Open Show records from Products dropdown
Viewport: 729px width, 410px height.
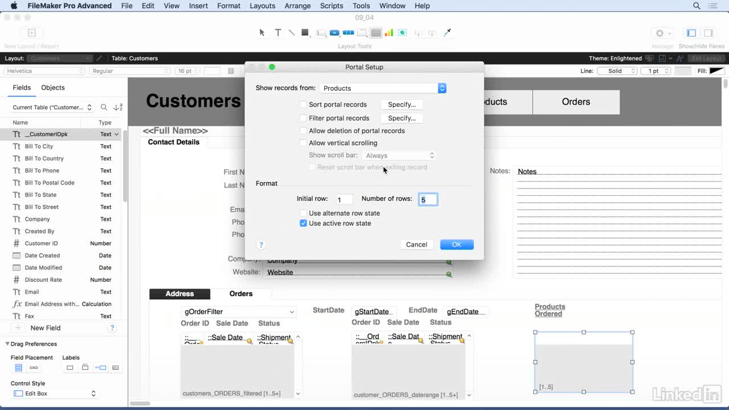(x=383, y=88)
